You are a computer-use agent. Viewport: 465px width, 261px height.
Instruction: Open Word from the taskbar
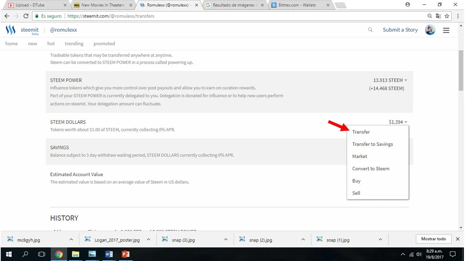click(109, 254)
